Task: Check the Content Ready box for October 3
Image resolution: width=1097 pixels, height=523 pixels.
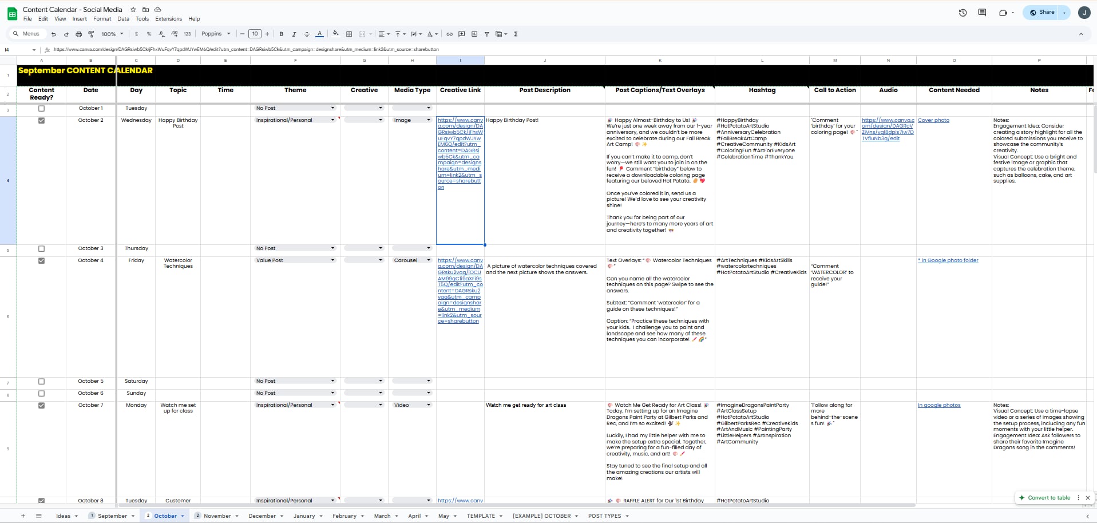Action: tap(41, 249)
